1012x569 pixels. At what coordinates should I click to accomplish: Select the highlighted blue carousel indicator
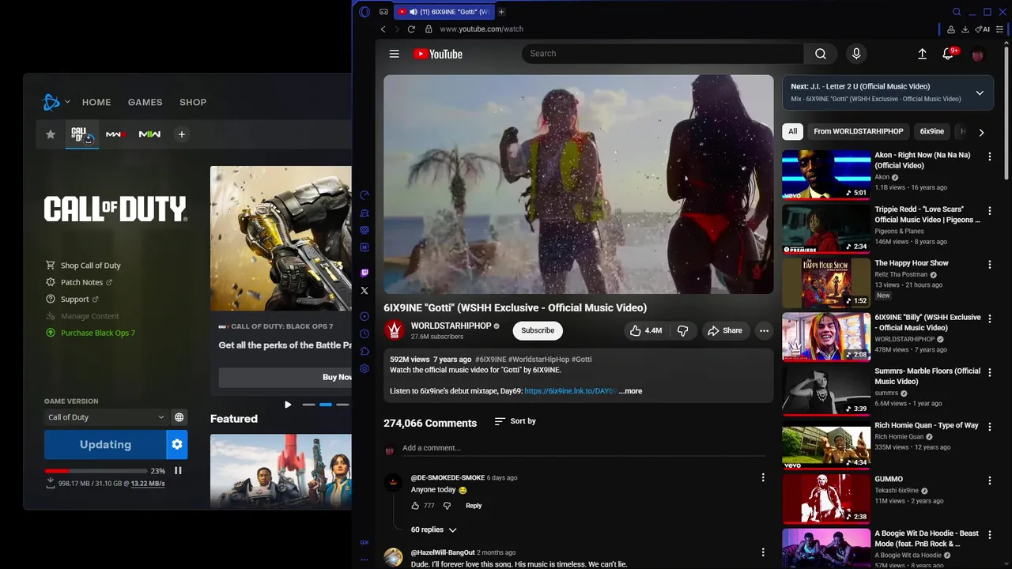click(326, 405)
